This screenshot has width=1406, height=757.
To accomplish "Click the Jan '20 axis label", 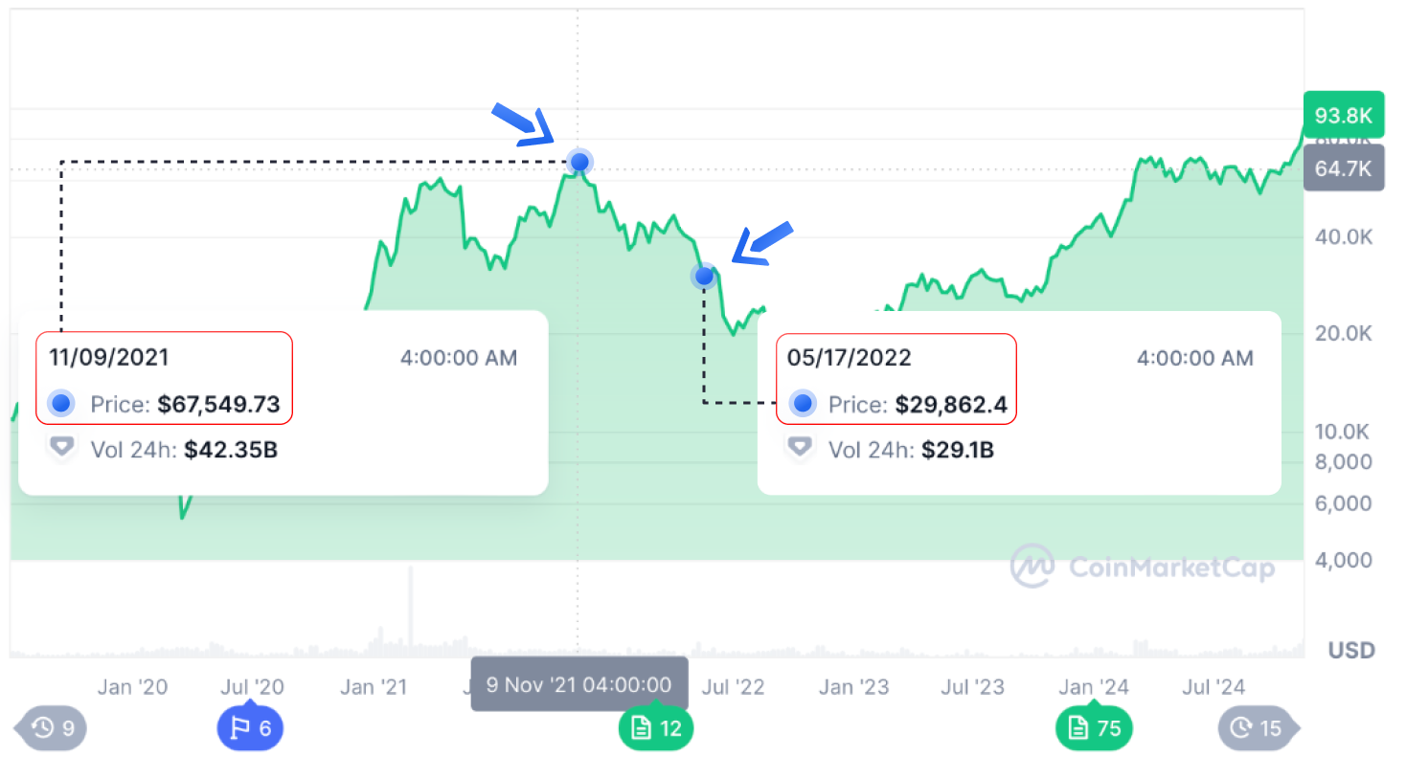I will click(132, 686).
